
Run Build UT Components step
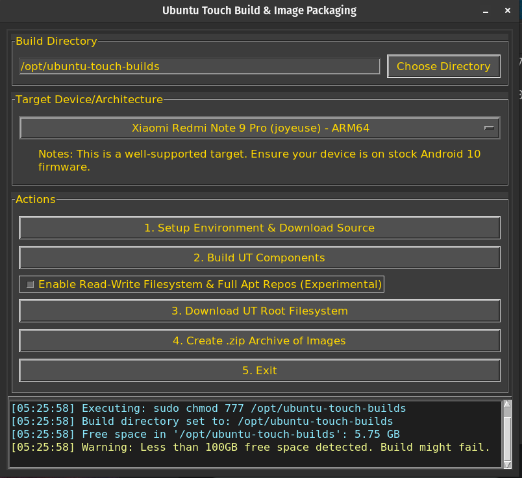point(260,257)
